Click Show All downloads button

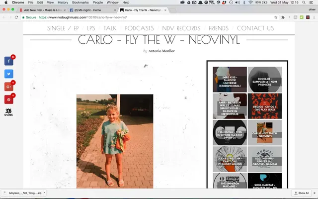[302, 193]
